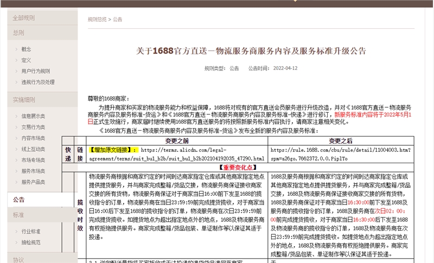Select 交易行为类 in sidebar

(33, 127)
